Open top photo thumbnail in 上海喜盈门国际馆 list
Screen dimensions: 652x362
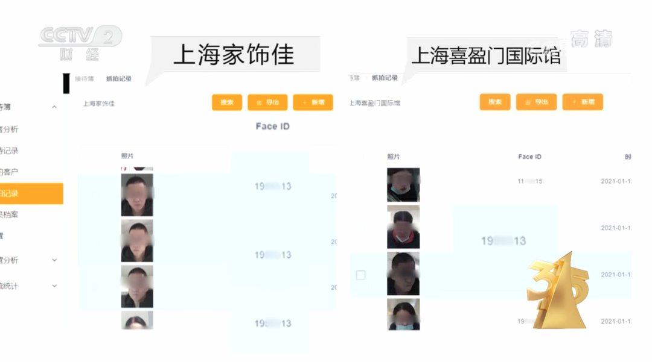tap(403, 185)
